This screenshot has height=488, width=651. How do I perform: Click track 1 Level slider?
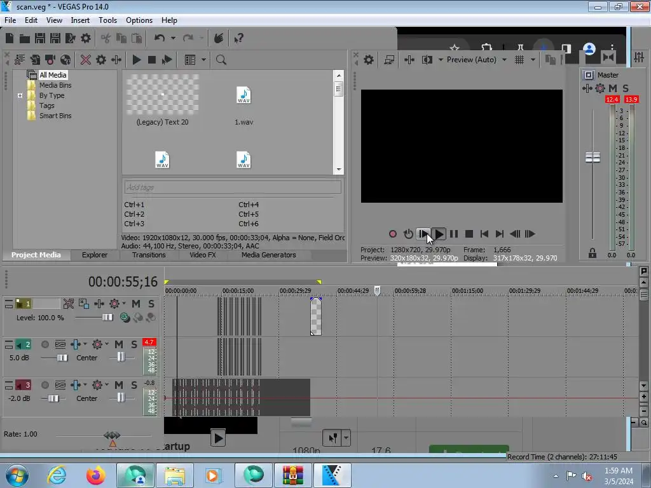click(107, 318)
